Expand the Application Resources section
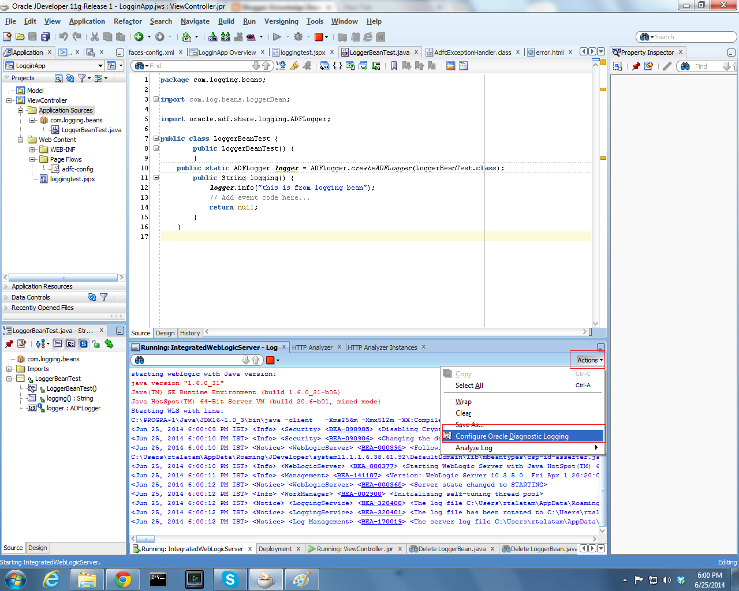This screenshot has width=739, height=591. pos(6,286)
